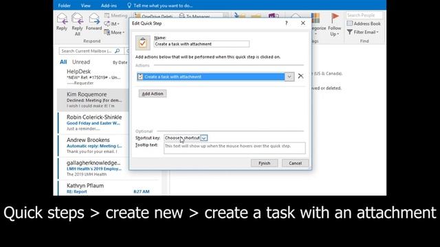Screen dimensions: 440x247
Task: Open the By Date sort dropdown
Action: click(120, 62)
